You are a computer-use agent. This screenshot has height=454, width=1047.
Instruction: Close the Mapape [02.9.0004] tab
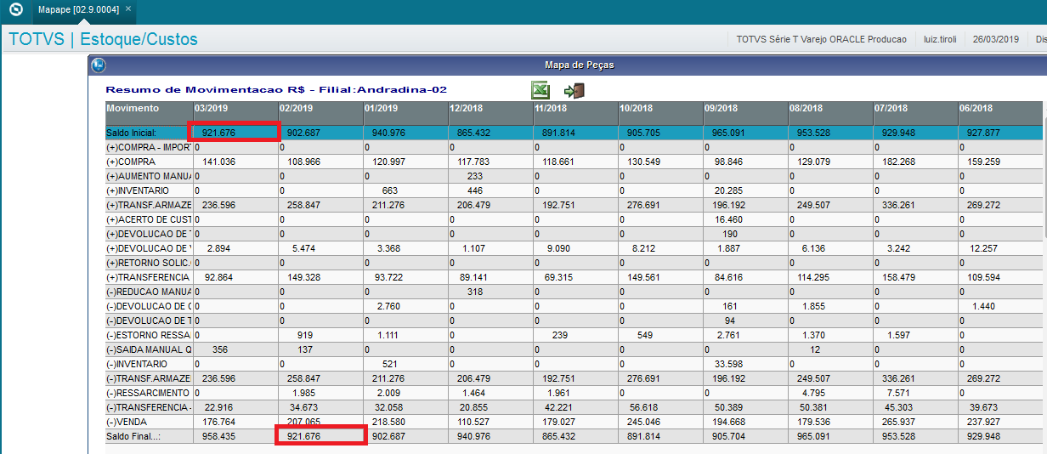point(127,9)
